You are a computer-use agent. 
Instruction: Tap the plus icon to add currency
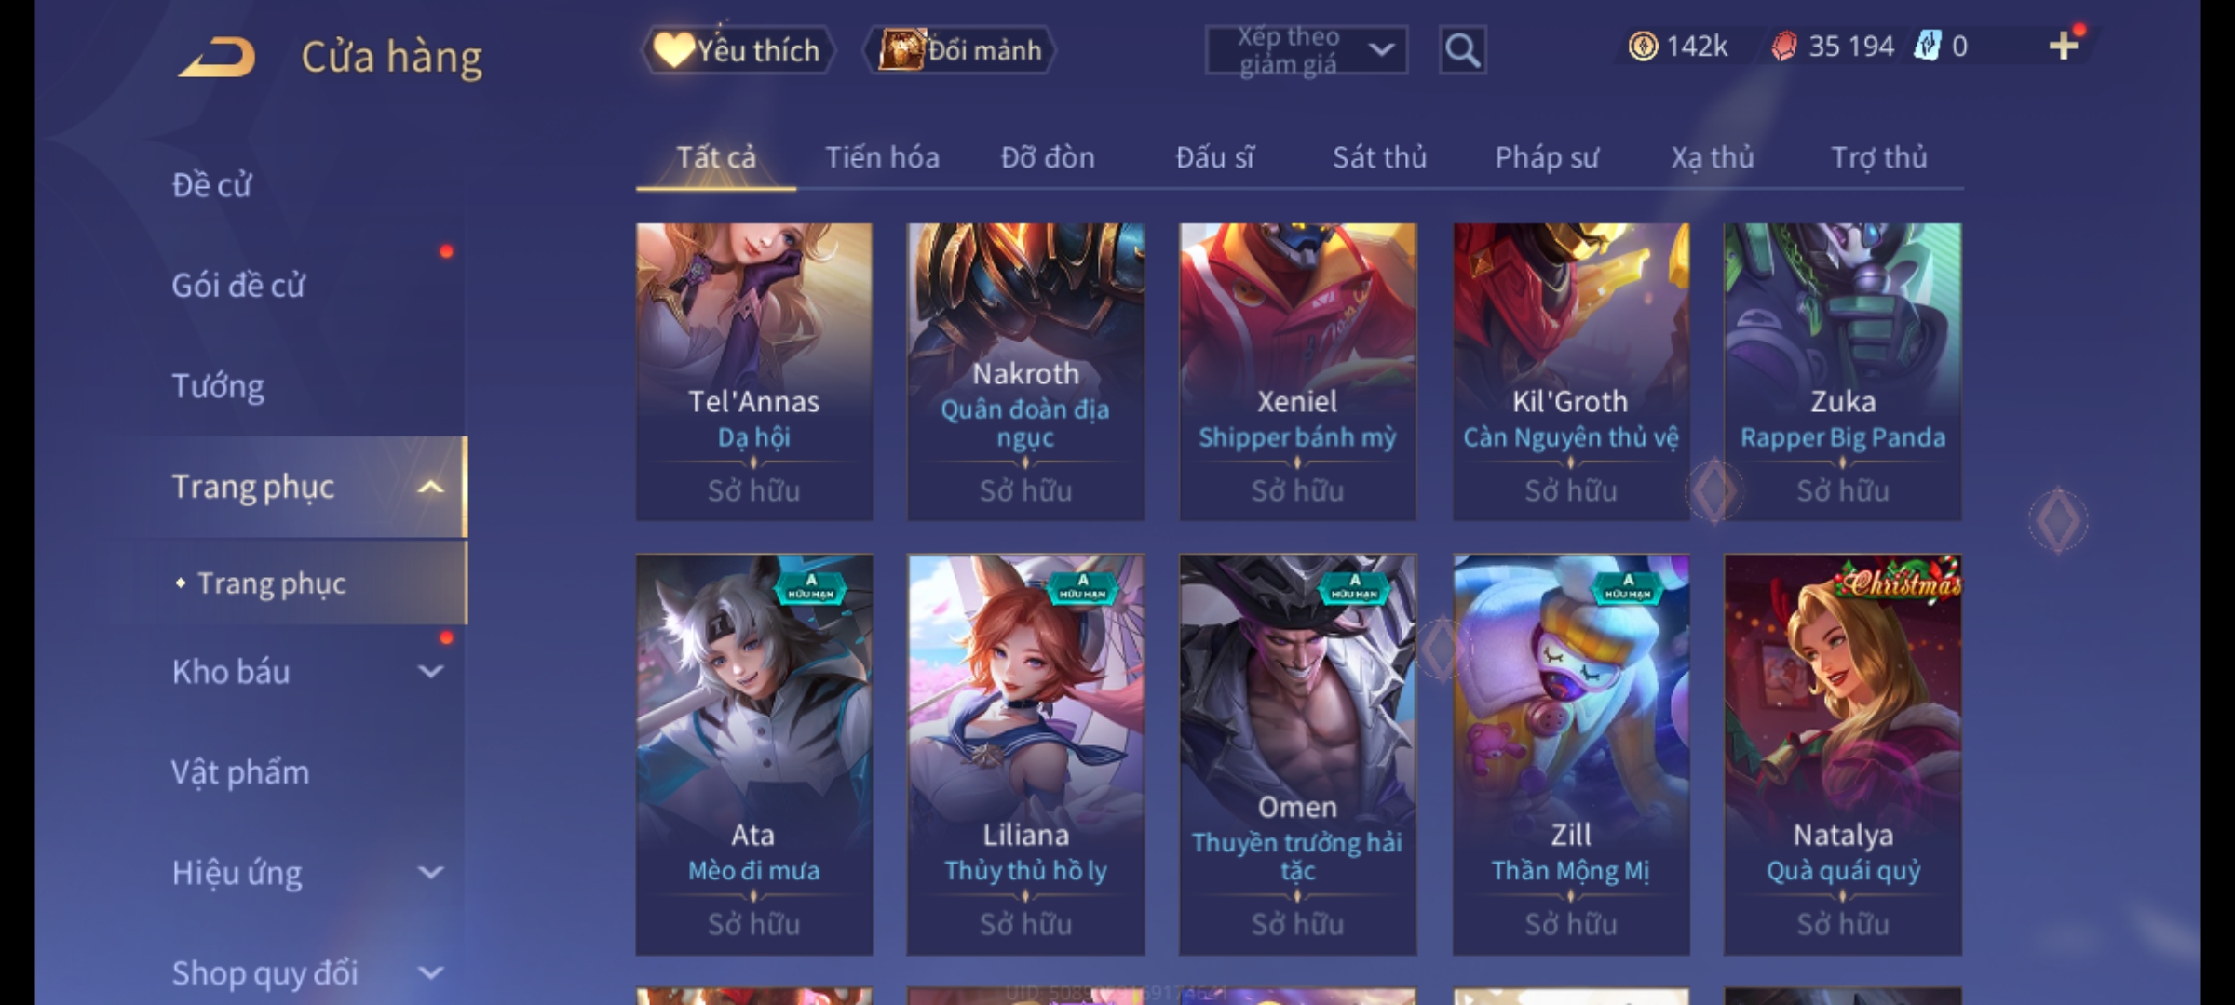pos(2064,46)
